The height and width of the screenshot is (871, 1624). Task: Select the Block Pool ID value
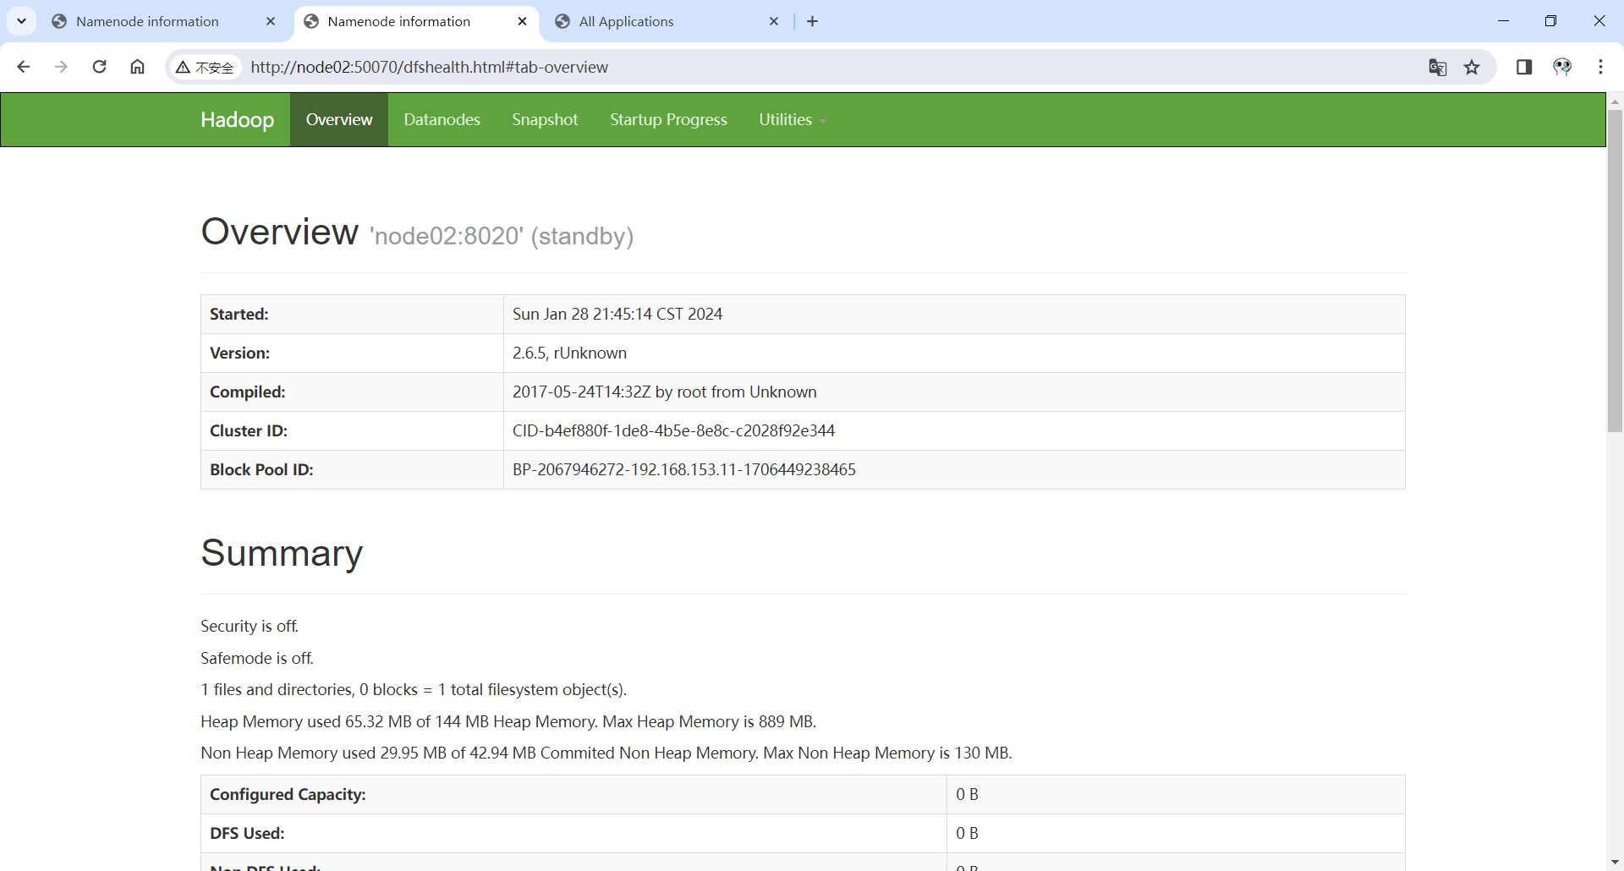click(684, 469)
